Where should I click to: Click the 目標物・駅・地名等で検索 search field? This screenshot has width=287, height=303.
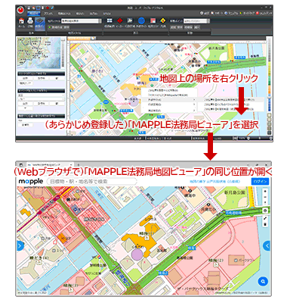coord(91,181)
